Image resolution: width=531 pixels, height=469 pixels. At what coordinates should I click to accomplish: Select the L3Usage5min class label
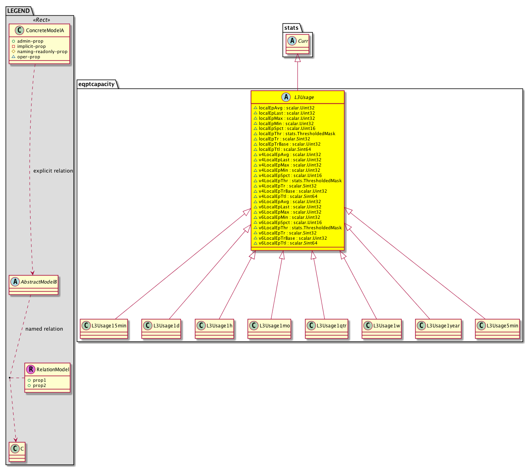502,325
